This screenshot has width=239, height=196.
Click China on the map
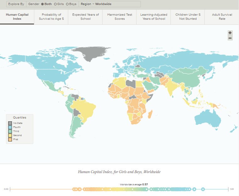(x=187, y=77)
